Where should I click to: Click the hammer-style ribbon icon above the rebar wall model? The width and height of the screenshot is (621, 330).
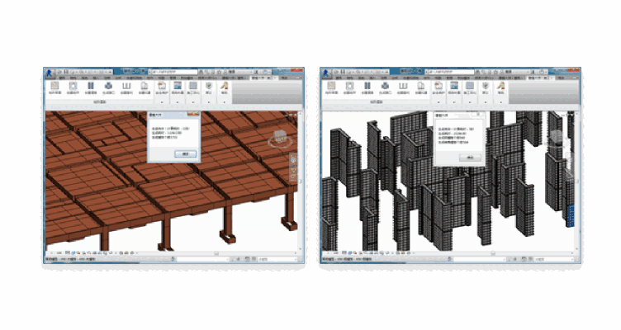502,86
